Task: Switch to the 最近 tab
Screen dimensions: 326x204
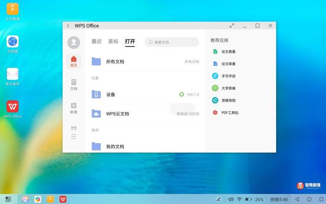Action: pos(97,41)
